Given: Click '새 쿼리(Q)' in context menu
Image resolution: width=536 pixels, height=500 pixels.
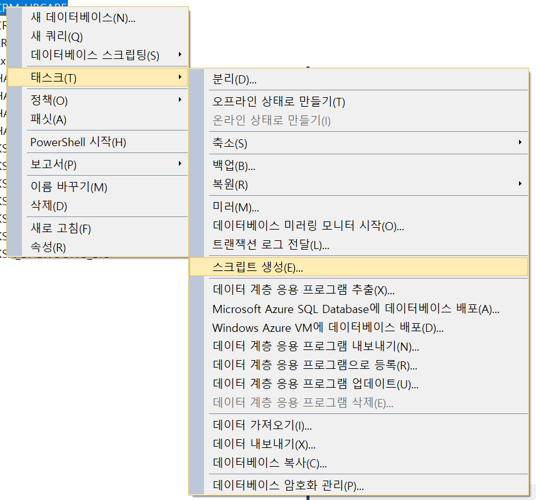Looking at the screenshot, I should point(56,36).
